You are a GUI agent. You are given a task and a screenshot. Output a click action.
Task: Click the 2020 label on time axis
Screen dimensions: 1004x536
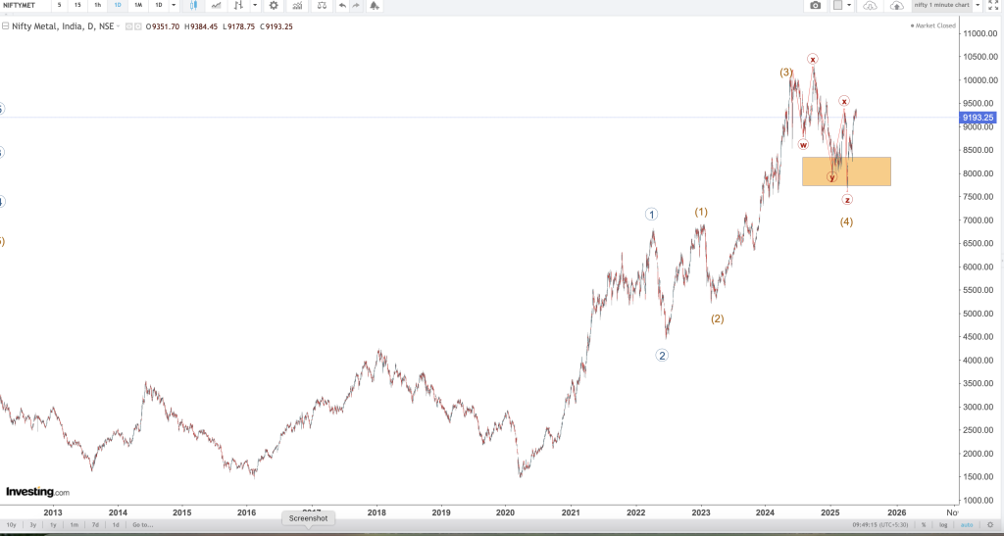[x=506, y=512]
